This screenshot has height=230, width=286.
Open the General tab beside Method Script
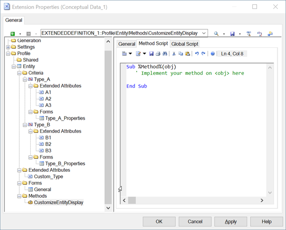tap(127, 44)
